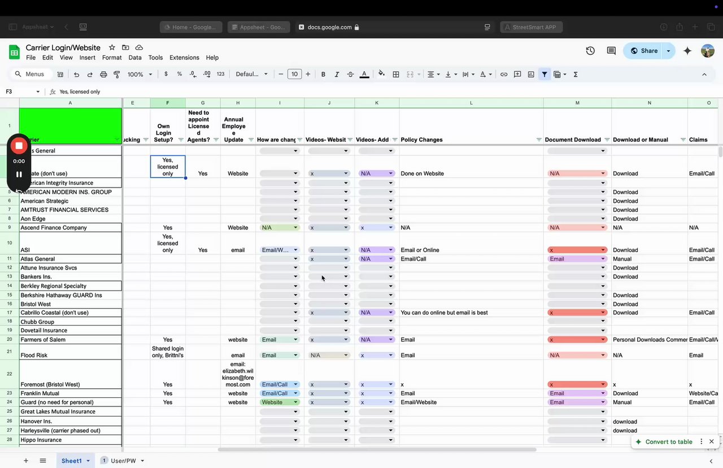Click the Name box showing F3

click(23, 92)
